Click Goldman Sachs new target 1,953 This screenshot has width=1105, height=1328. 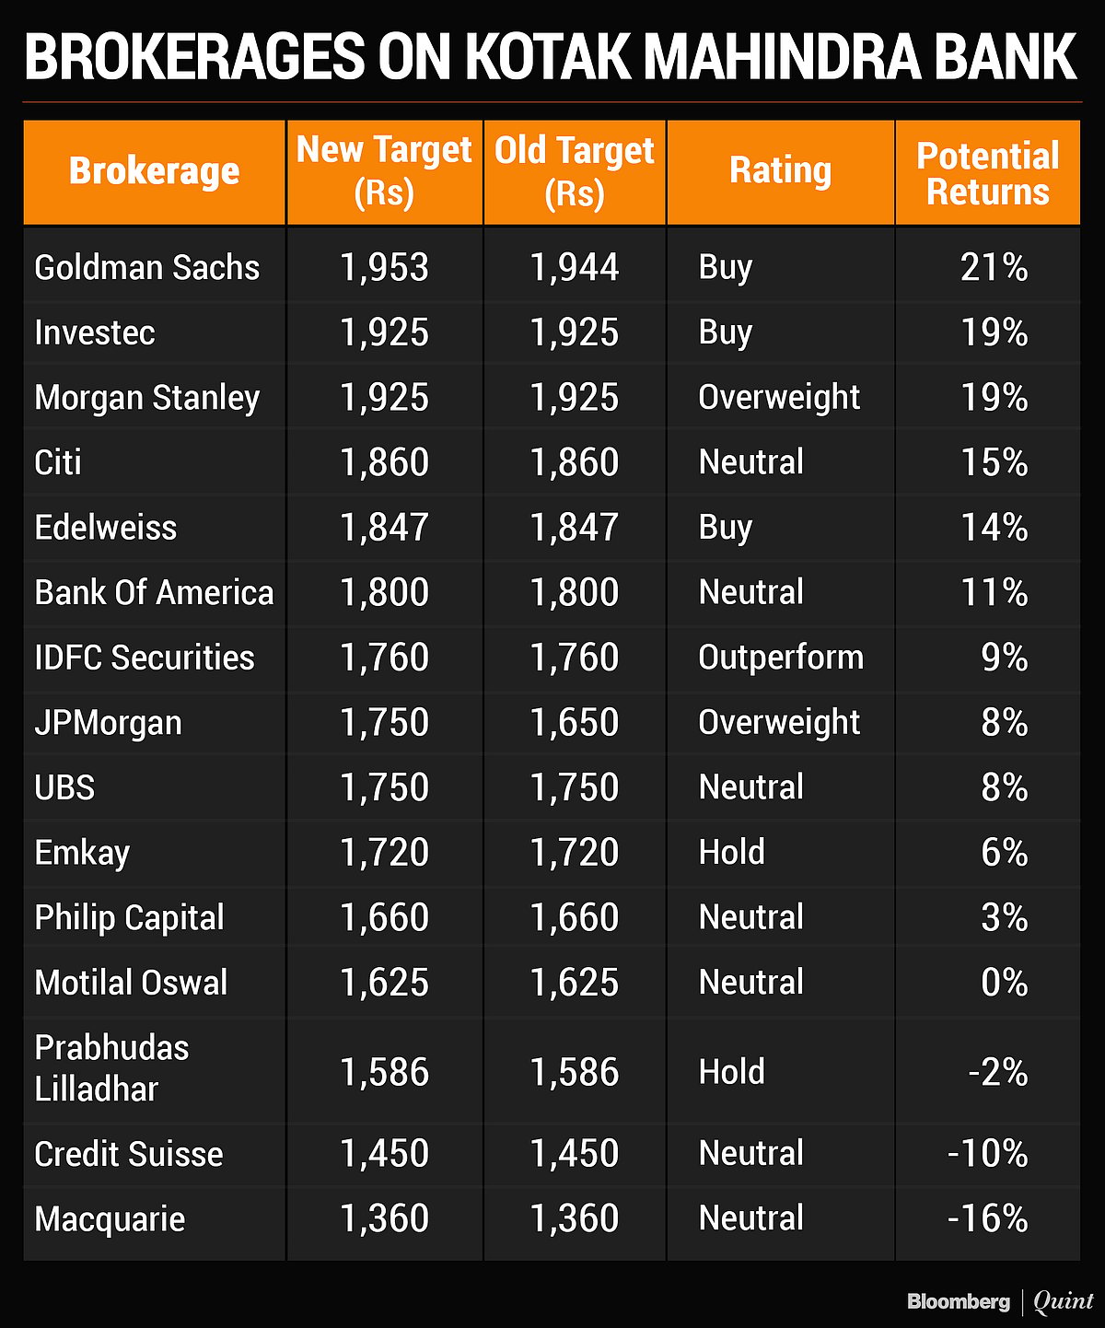[x=384, y=268]
